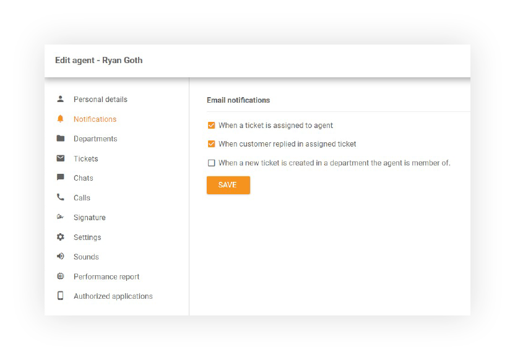Click the Authorized applications mobile icon
This screenshot has width=515, height=360.
(60, 296)
